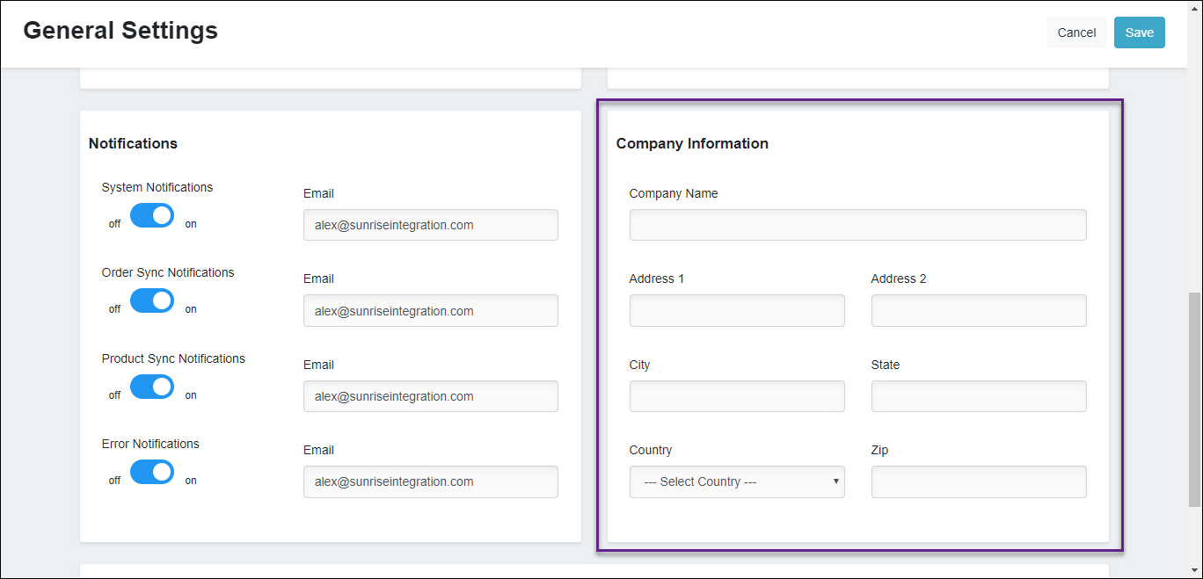Click inside the Company Name field
This screenshot has height=579, width=1203.
(x=857, y=225)
